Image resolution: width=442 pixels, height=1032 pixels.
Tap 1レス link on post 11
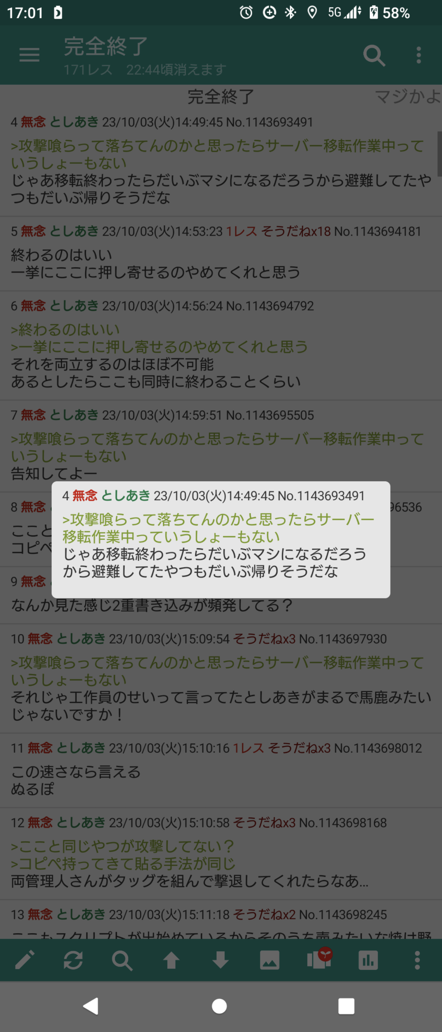[249, 748]
